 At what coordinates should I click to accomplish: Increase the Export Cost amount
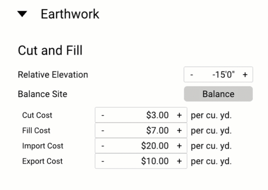tap(179, 161)
